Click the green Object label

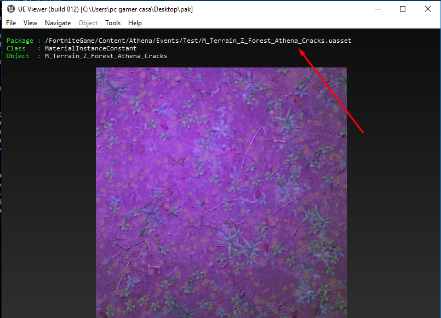click(18, 56)
